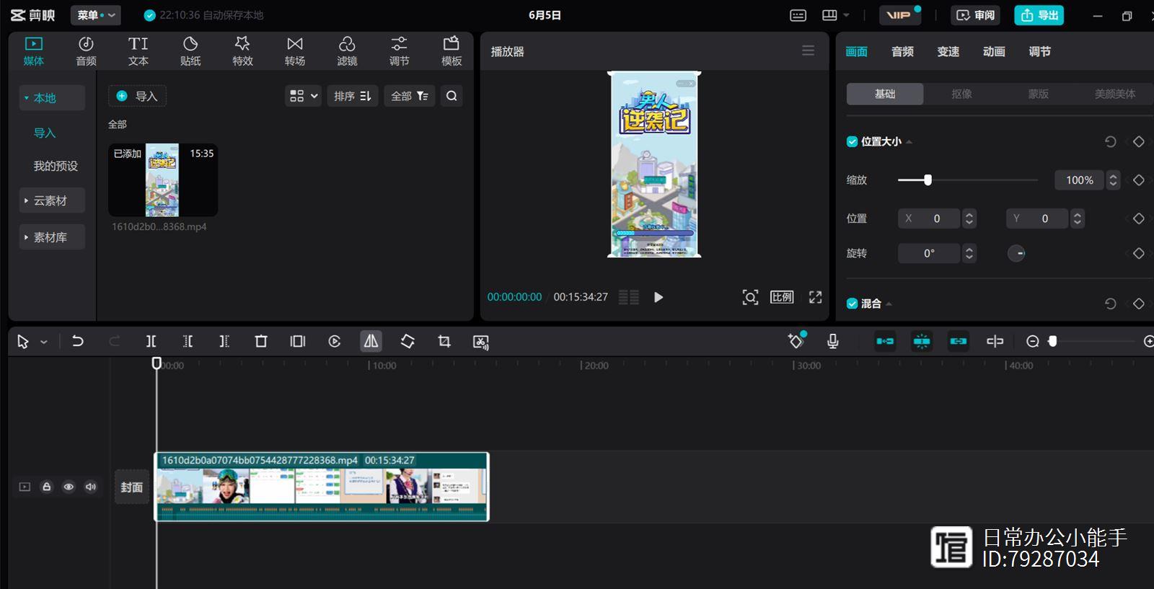1154x589 pixels.
Task: Mute the track with the speaker icon
Action: (x=91, y=487)
